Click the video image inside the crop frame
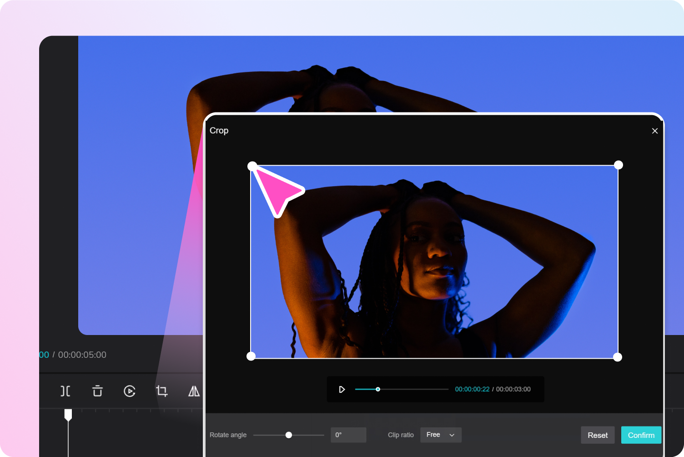684x457 pixels. click(434, 262)
